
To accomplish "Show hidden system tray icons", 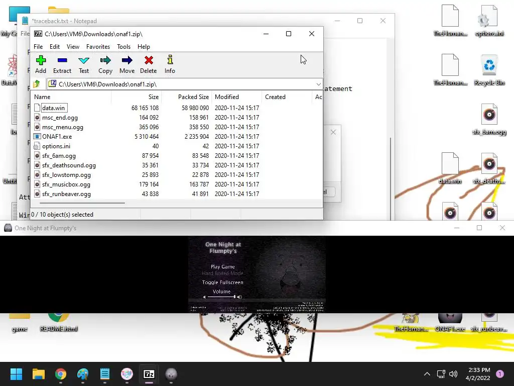I will tap(427, 374).
